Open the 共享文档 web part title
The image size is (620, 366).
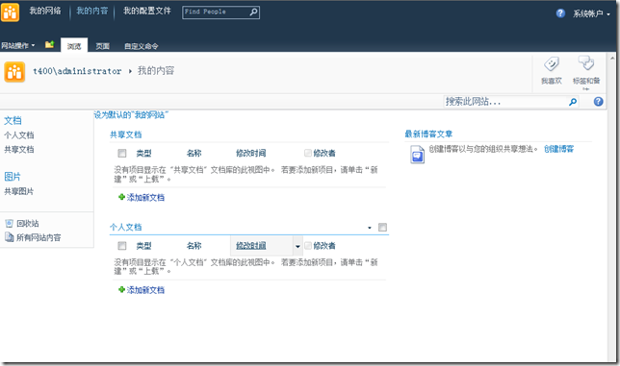coord(126,134)
